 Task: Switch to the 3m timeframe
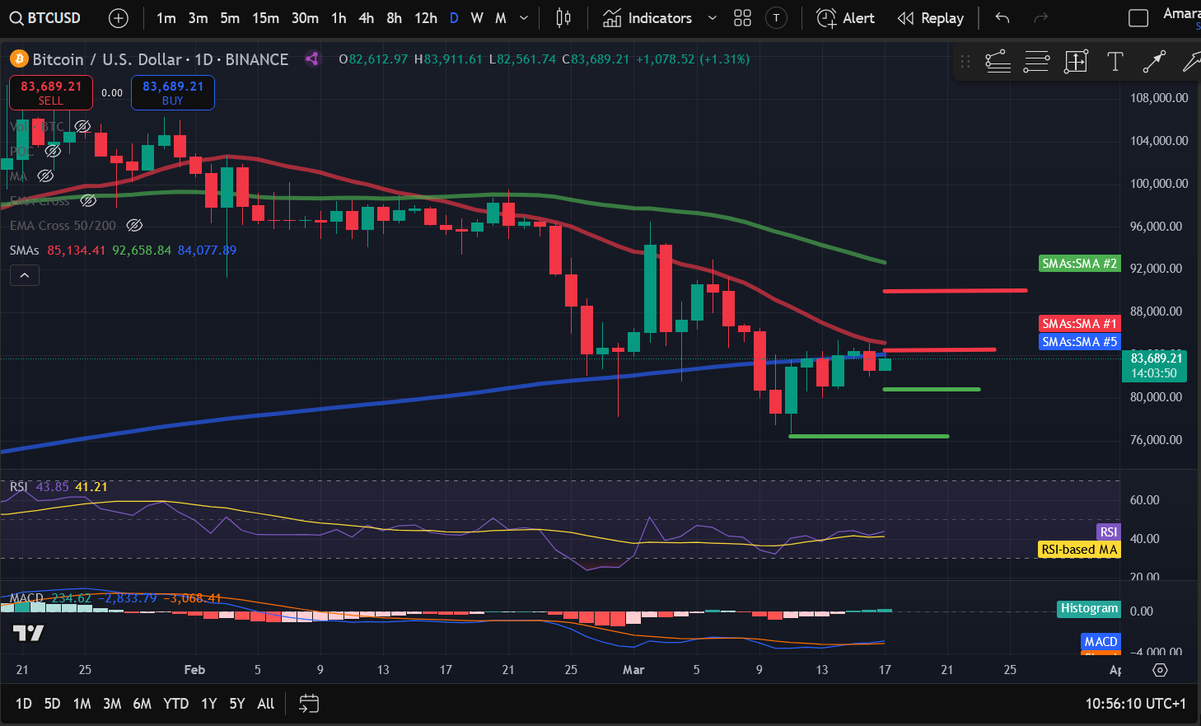[x=198, y=18]
